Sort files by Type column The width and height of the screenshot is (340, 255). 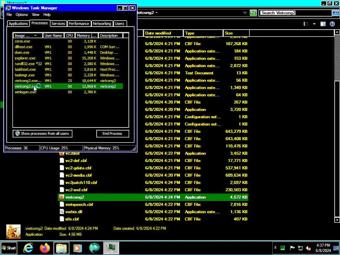pyautogui.click(x=203, y=33)
